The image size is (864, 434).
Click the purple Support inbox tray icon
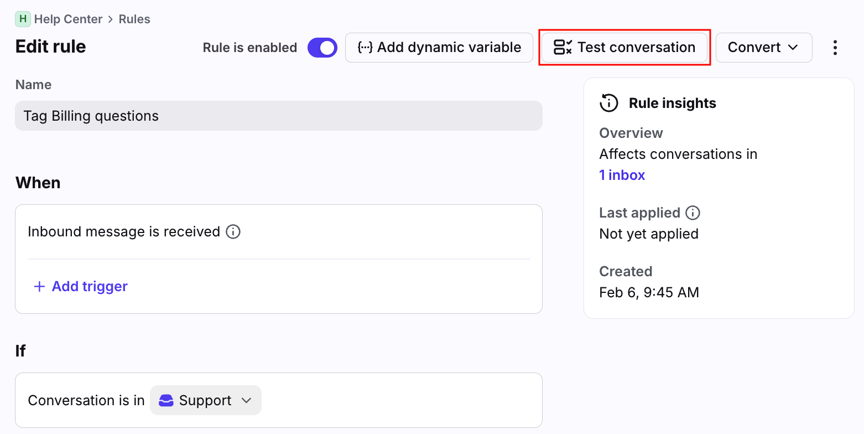coord(166,400)
